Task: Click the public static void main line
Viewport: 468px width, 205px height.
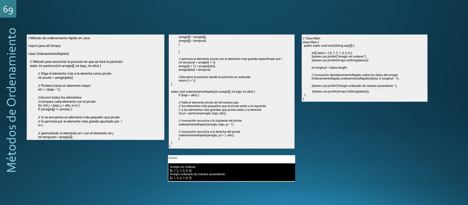Action: coord(329,46)
